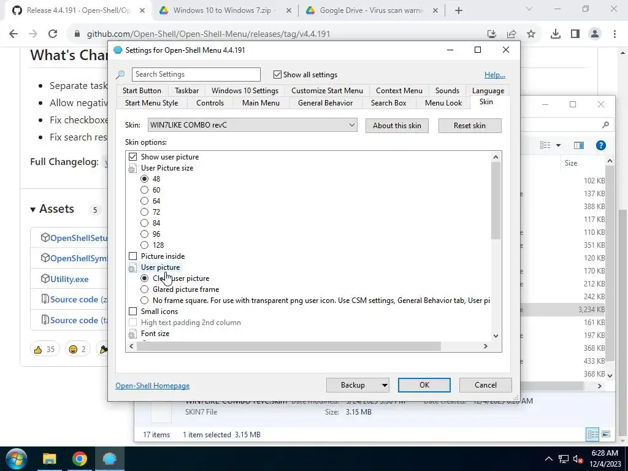Viewport: 628px width, 471px height.
Task: Open Chrome tab search chevron
Action: tap(529, 9)
